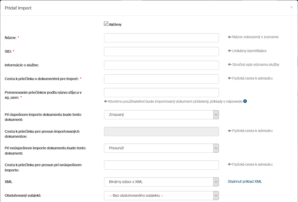
Task: Click the failed import folder path field
Action: pos(161,165)
